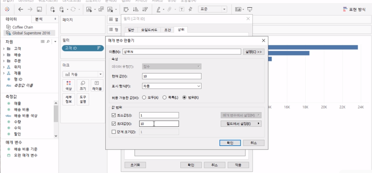Click the redo forward arrow

coord(30,9)
